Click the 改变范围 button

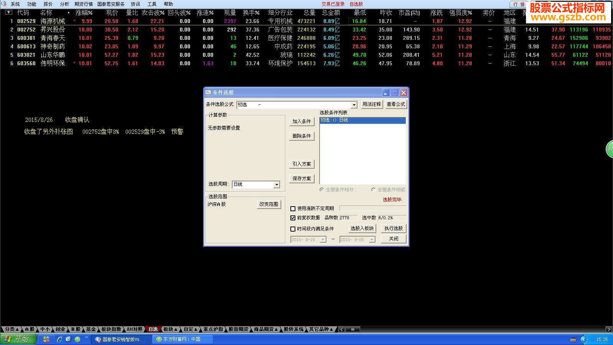[x=269, y=204]
